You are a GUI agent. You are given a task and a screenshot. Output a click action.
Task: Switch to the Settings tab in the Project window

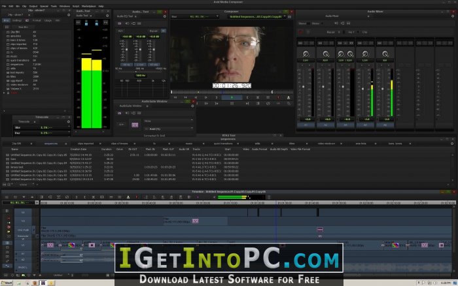tap(17, 20)
